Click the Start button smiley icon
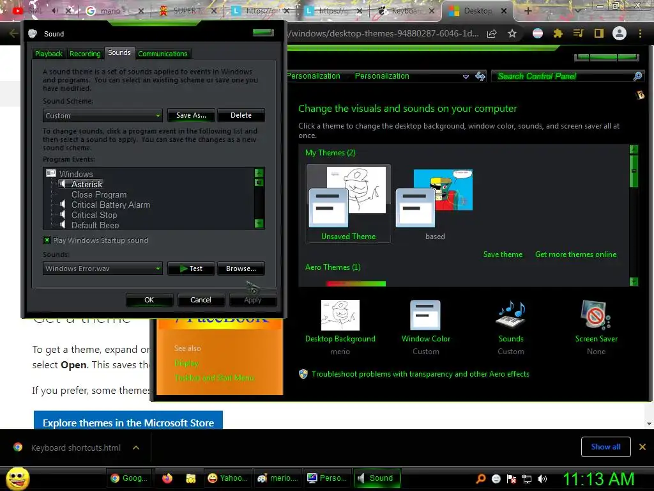654x491 pixels. 17,478
